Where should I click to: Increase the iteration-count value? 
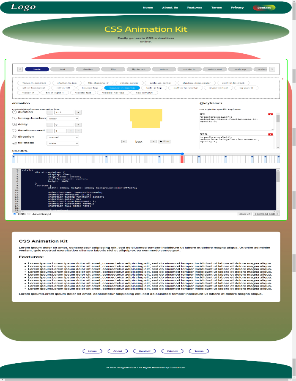coord(71,131)
